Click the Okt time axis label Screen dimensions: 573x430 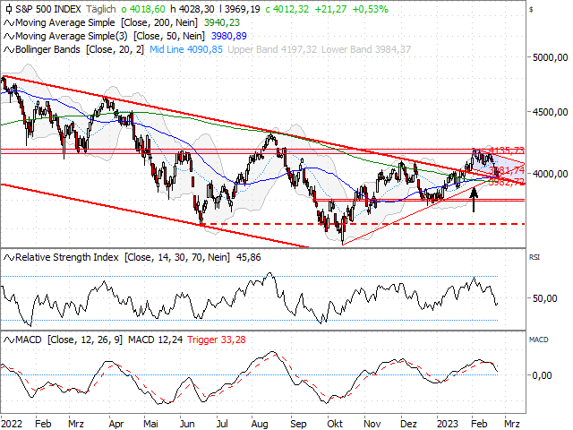(x=335, y=424)
